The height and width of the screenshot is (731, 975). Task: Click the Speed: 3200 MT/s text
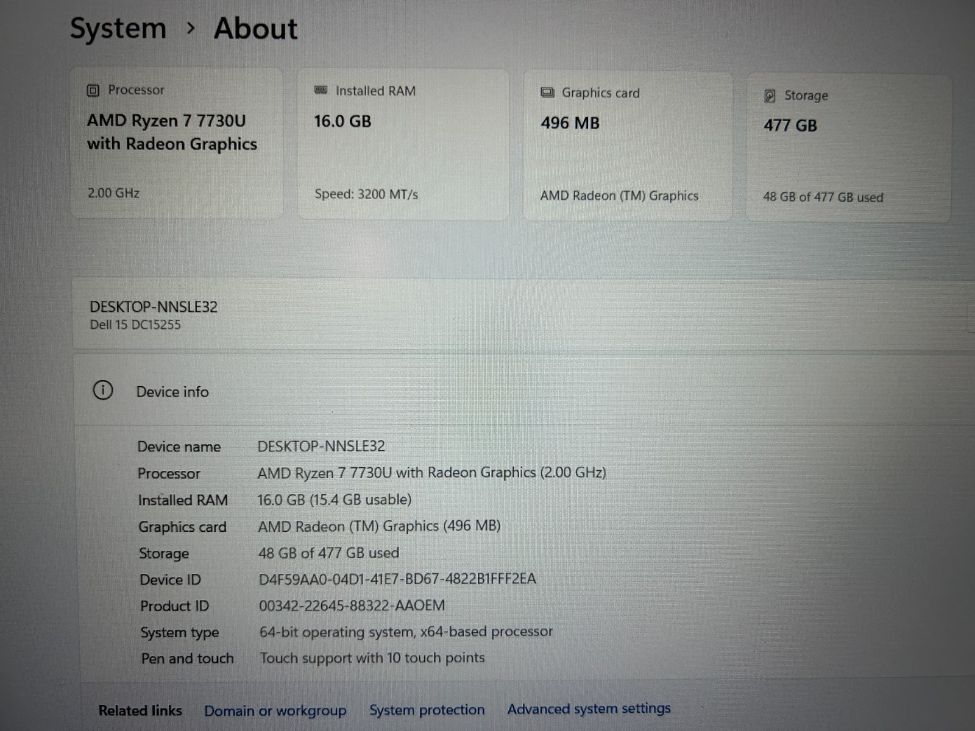(366, 194)
